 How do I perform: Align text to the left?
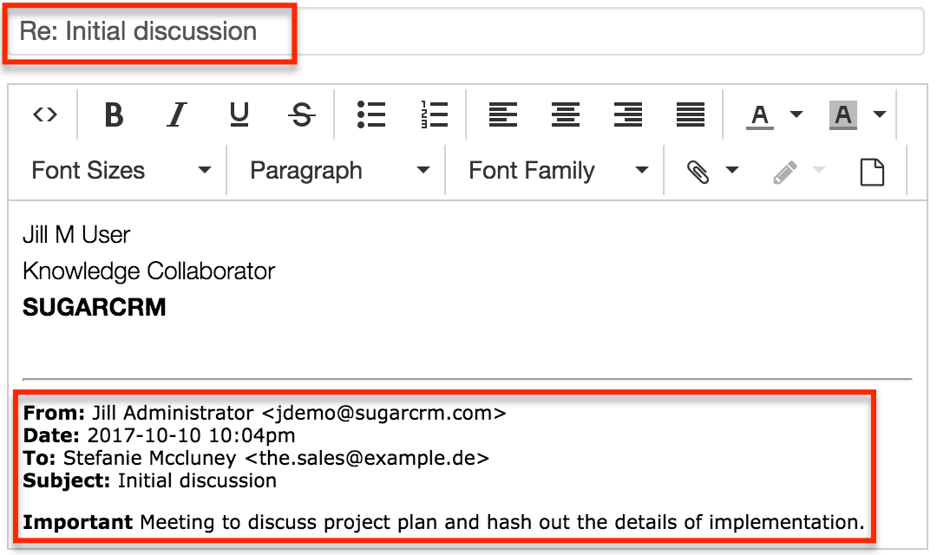coord(503,114)
